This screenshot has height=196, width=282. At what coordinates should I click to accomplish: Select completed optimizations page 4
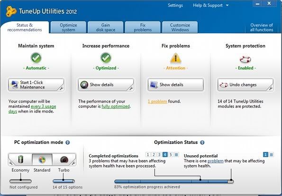click(165, 155)
